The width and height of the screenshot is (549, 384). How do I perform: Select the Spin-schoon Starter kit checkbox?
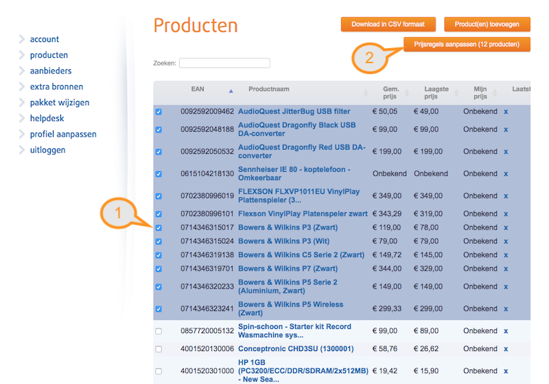[x=159, y=331]
